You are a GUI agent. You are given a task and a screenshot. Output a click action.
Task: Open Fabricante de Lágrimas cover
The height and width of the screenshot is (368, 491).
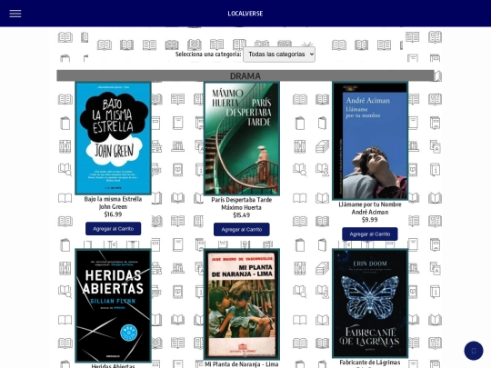[370, 303]
